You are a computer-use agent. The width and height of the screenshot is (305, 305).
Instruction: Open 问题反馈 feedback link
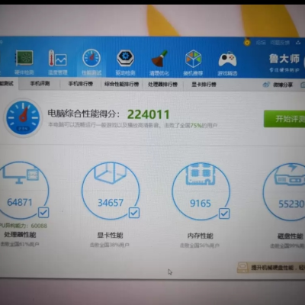point(280,43)
